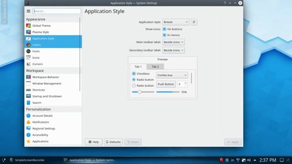Focus the Search input field

point(57,11)
